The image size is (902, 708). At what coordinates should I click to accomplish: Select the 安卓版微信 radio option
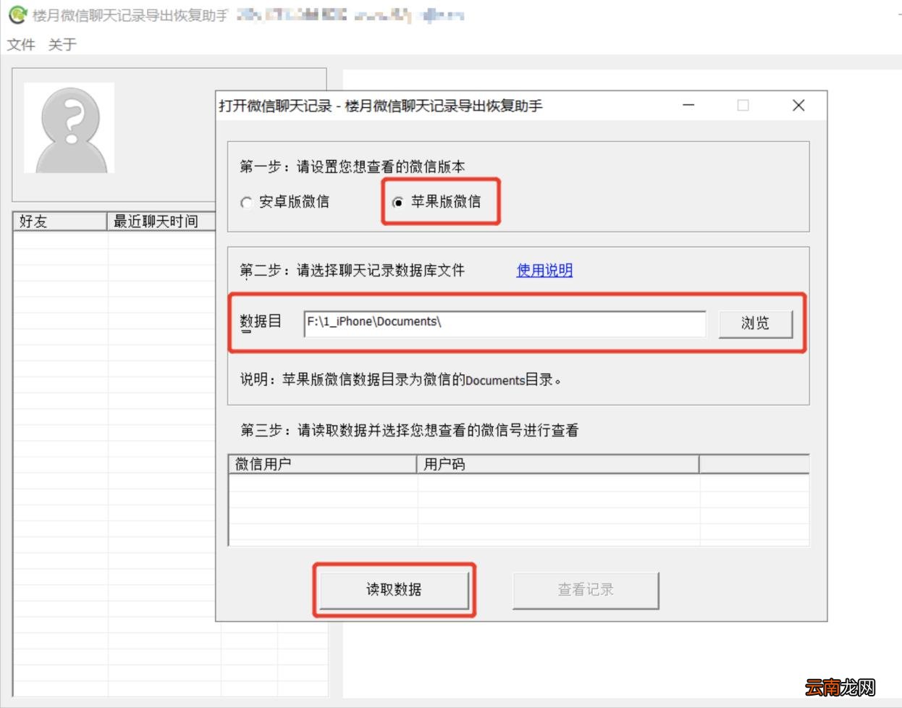point(284,202)
